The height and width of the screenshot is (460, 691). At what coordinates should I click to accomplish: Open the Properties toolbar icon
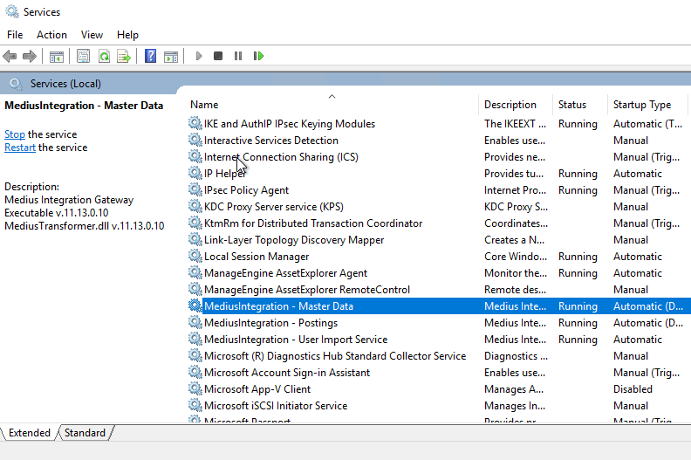pos(83,56)
